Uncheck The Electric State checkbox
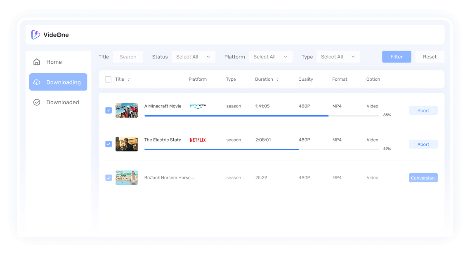This screenshot has width=470, height=254. coord(109,144)
